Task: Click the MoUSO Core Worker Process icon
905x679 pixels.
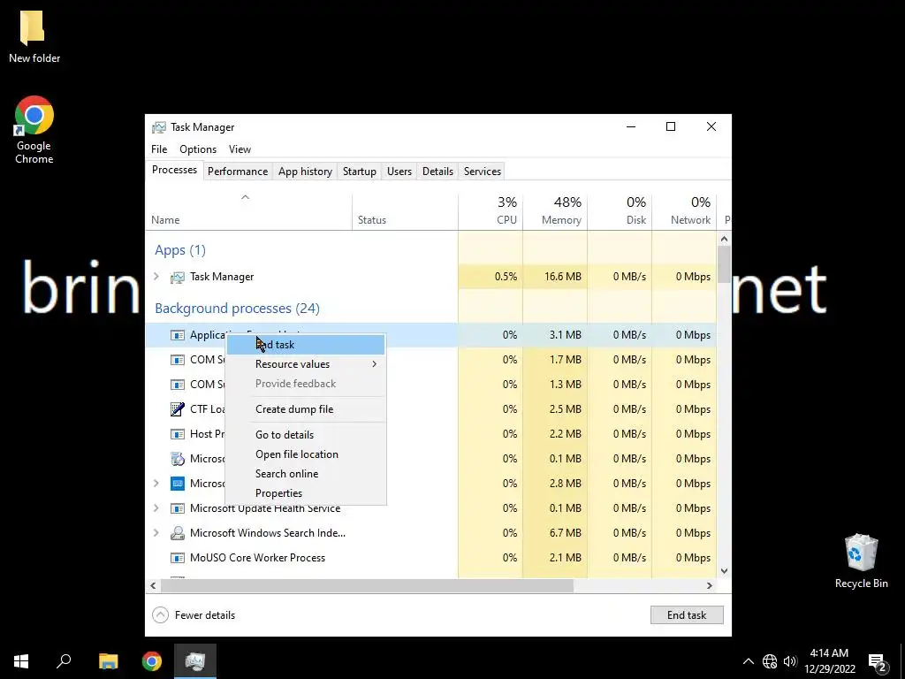Action: [x=177, y=558]
